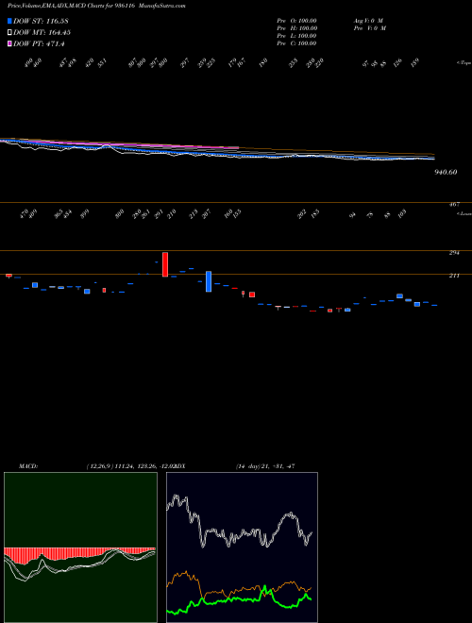The height and width of the screenshot is (623, 472).
Task: Click the chart title text at top
Action: (96, 6)
